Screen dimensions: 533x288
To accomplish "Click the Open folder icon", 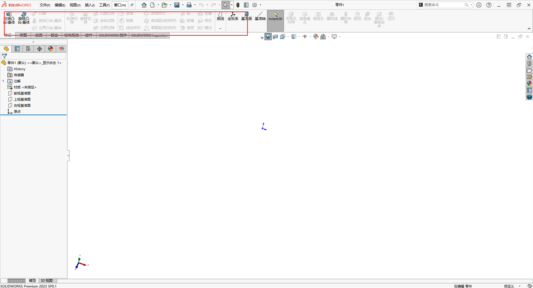I will tap(164, 5).
